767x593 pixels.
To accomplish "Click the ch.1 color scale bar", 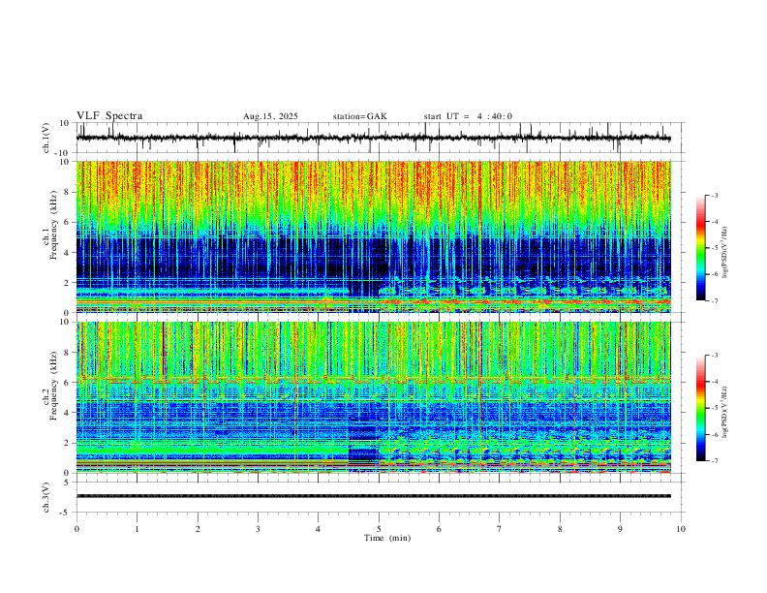I will point(701,248).
